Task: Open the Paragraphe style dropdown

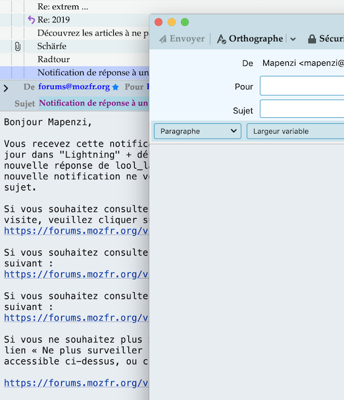Action: tap(197, 131)
